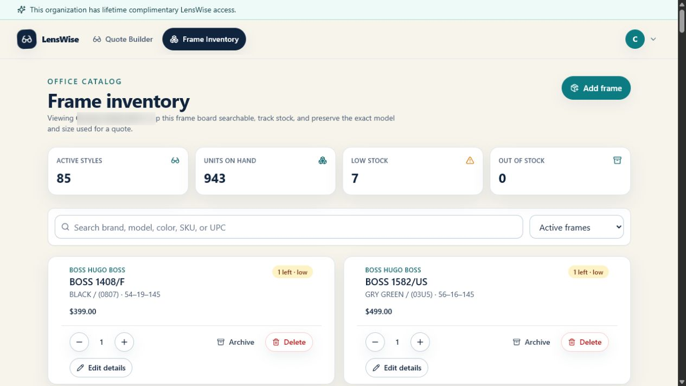Click the Low Stock count 7
686x386 pixels.
coord(355,178)
